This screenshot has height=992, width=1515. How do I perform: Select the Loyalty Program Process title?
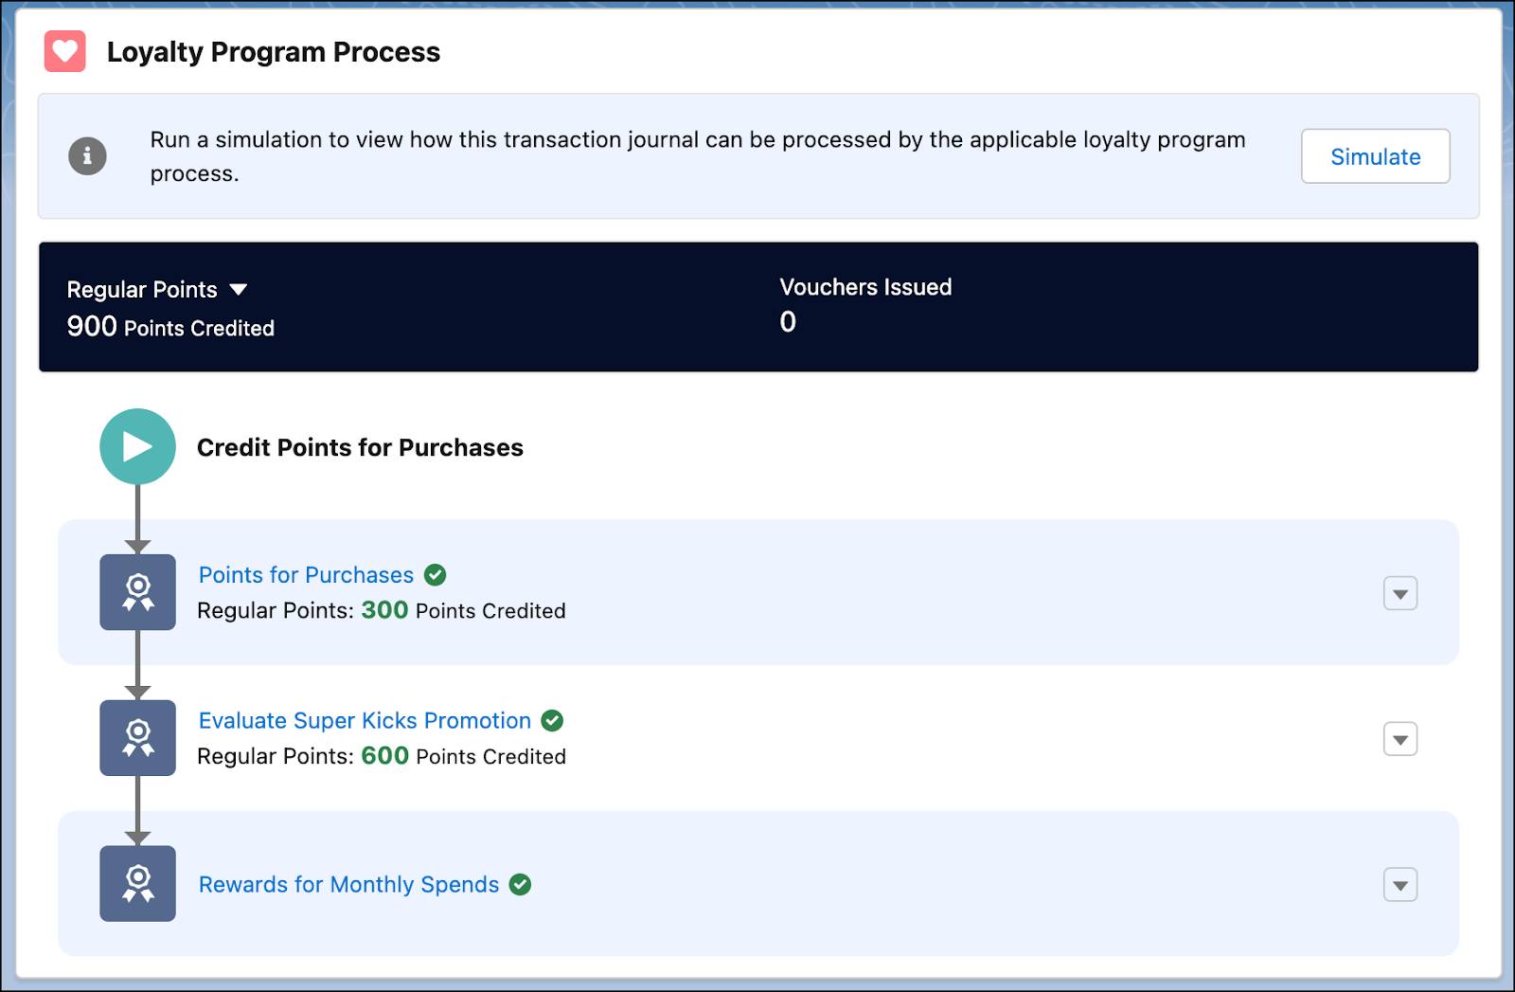tap(274, 52)
